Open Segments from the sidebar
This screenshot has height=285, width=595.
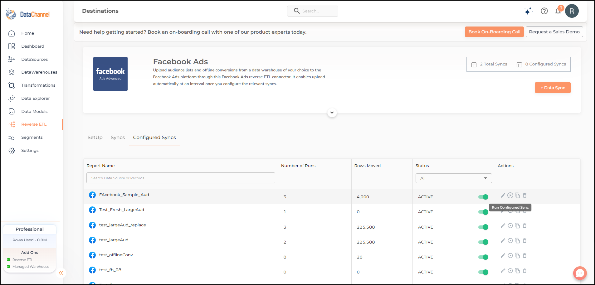tap(31, 138)
